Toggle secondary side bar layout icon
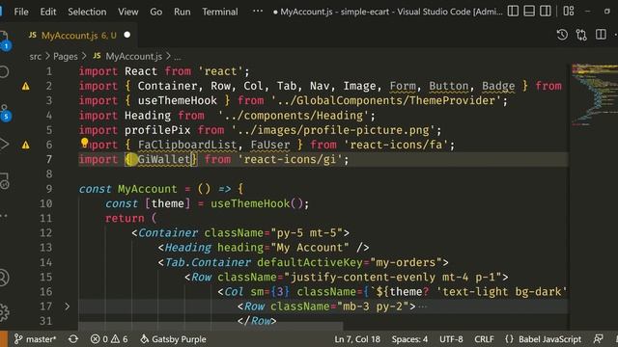The height and width of the screenshot is (347, 618). coord(545,11)
